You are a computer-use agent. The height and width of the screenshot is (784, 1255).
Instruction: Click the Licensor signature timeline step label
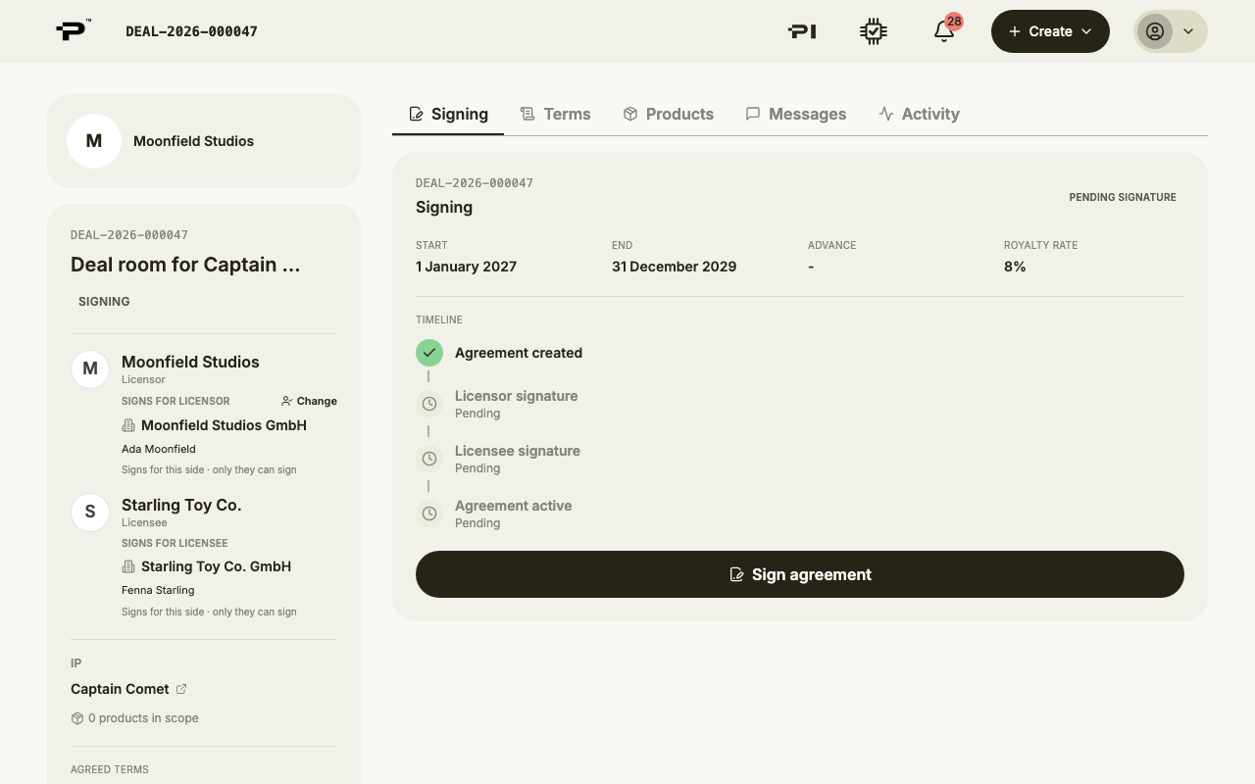[516, 396]
